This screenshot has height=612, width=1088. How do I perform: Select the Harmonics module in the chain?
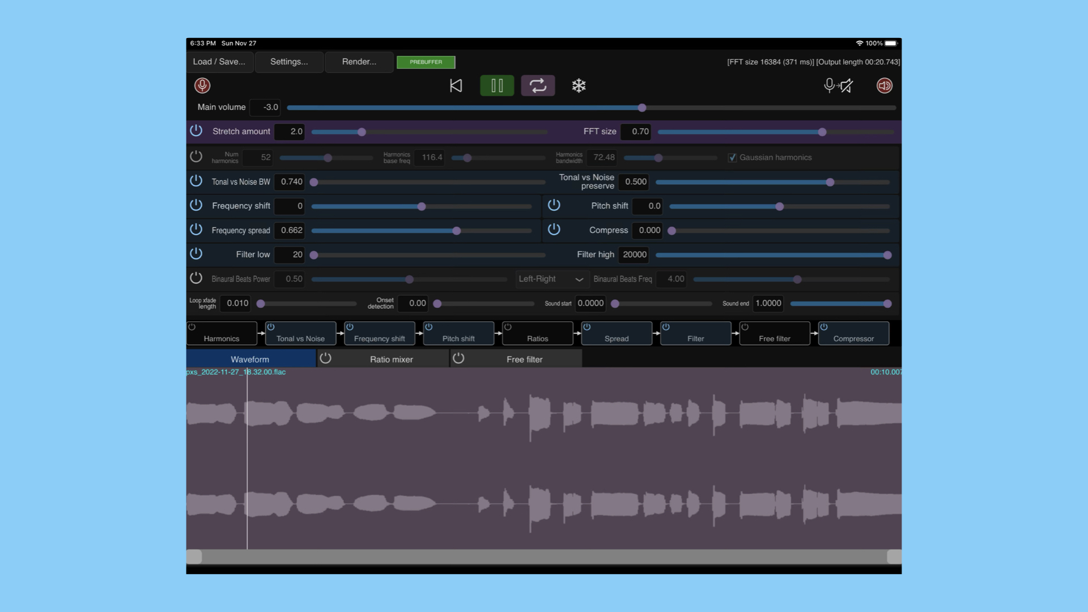click(x=222, y=334)
